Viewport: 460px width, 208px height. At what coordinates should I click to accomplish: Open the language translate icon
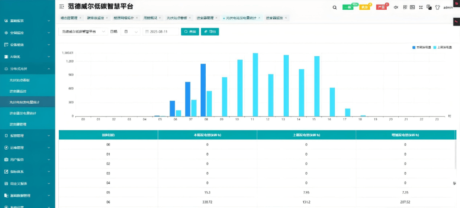click(428, 7)
